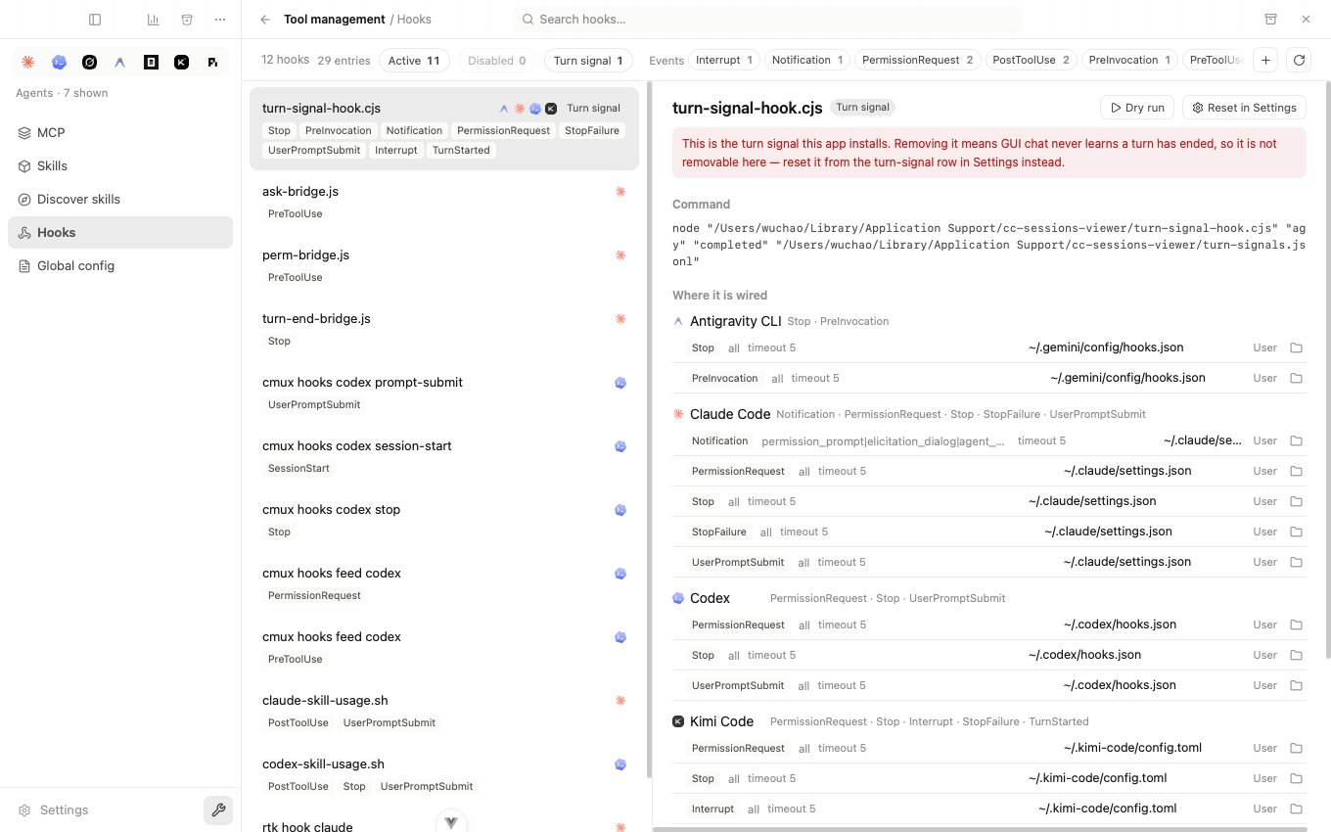Select the perm-bridge.js hook

pyautogui.click(x=444, y=265)
